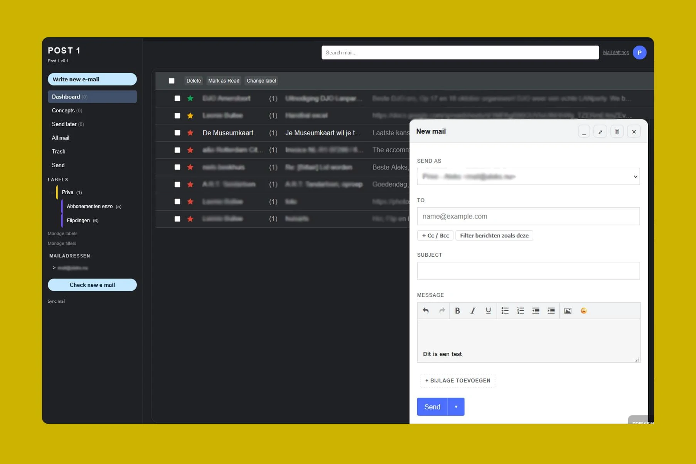Select the De Museumkaart email checkbox
Viewport: 696px width, 464px height.
[x=177, y=133]
